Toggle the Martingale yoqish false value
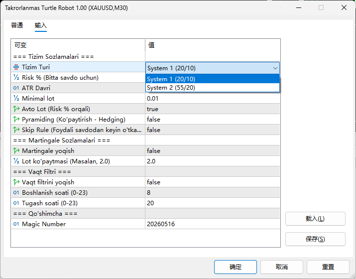Image resolution: width=356 pixels, height=279 pixels. 213,150
